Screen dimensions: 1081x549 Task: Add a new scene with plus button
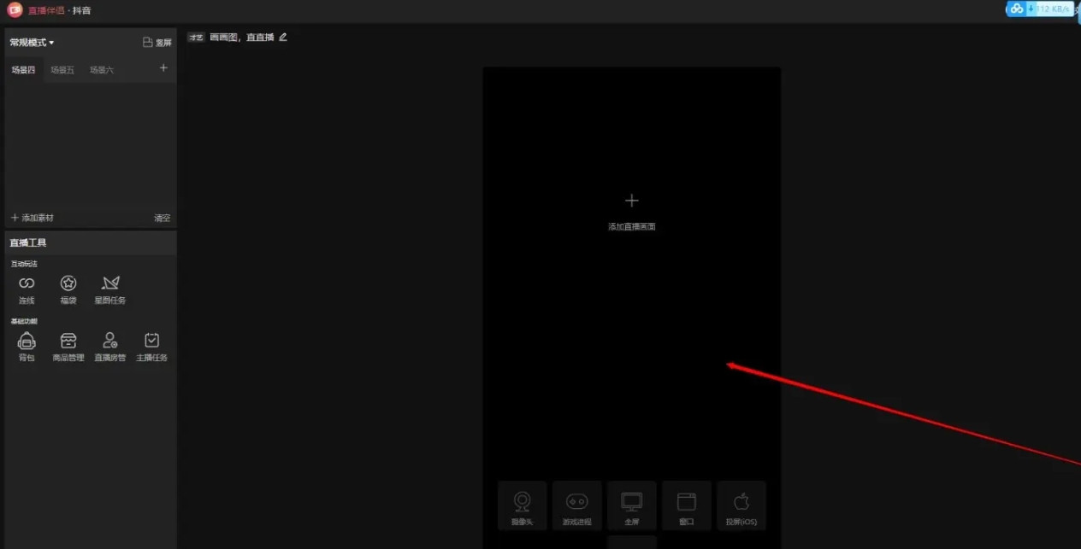click(163, 68)
